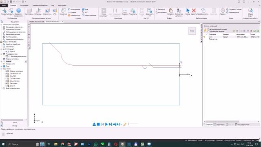The image size is (261, 147).
Task: Collapse the Резцедержатели tree node
Action: pyautogui.click(x=1, y=54)
